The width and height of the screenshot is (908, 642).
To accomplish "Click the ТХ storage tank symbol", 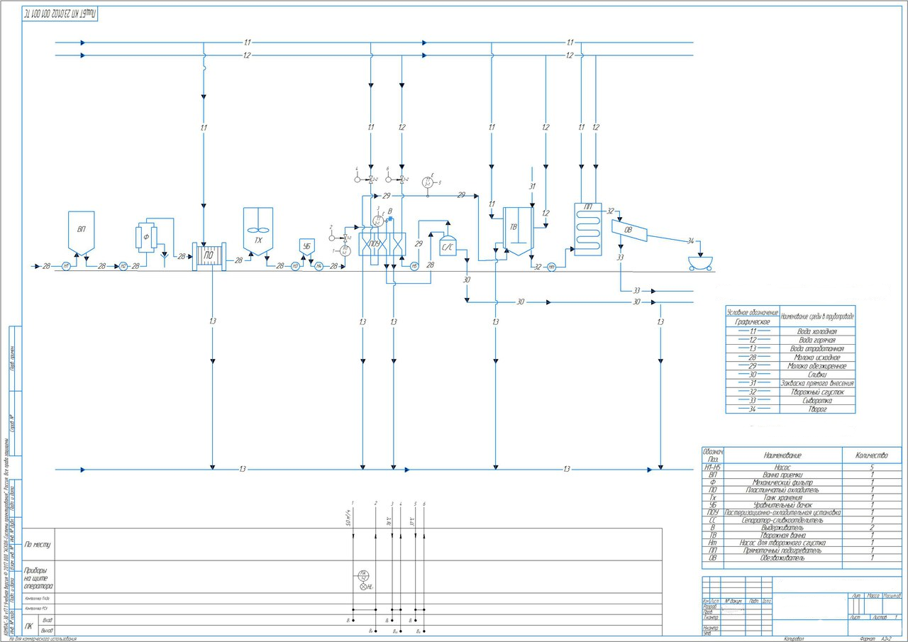I will click(258, 231).
